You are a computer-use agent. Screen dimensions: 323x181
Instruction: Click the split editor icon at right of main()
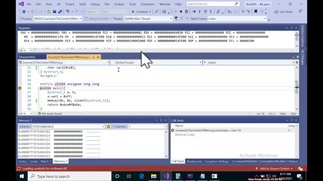click(x=297, y=62)
